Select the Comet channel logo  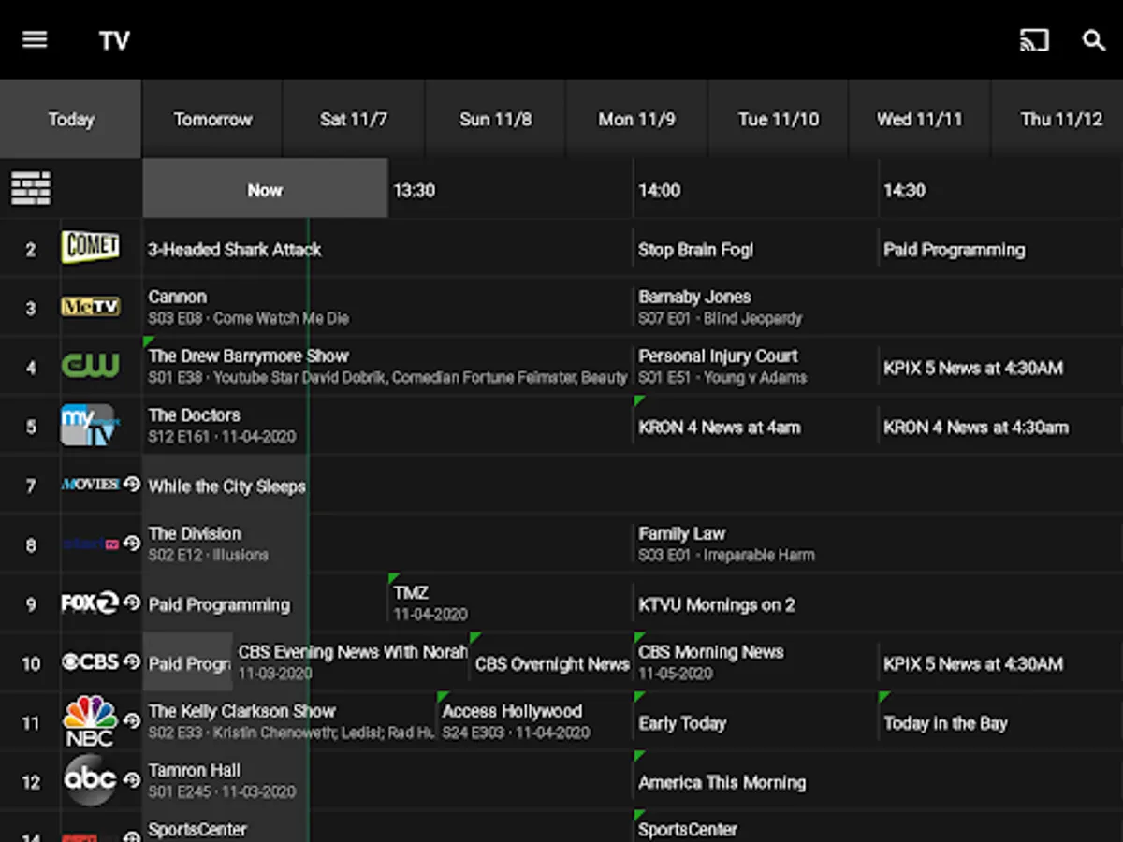(91, 247)
